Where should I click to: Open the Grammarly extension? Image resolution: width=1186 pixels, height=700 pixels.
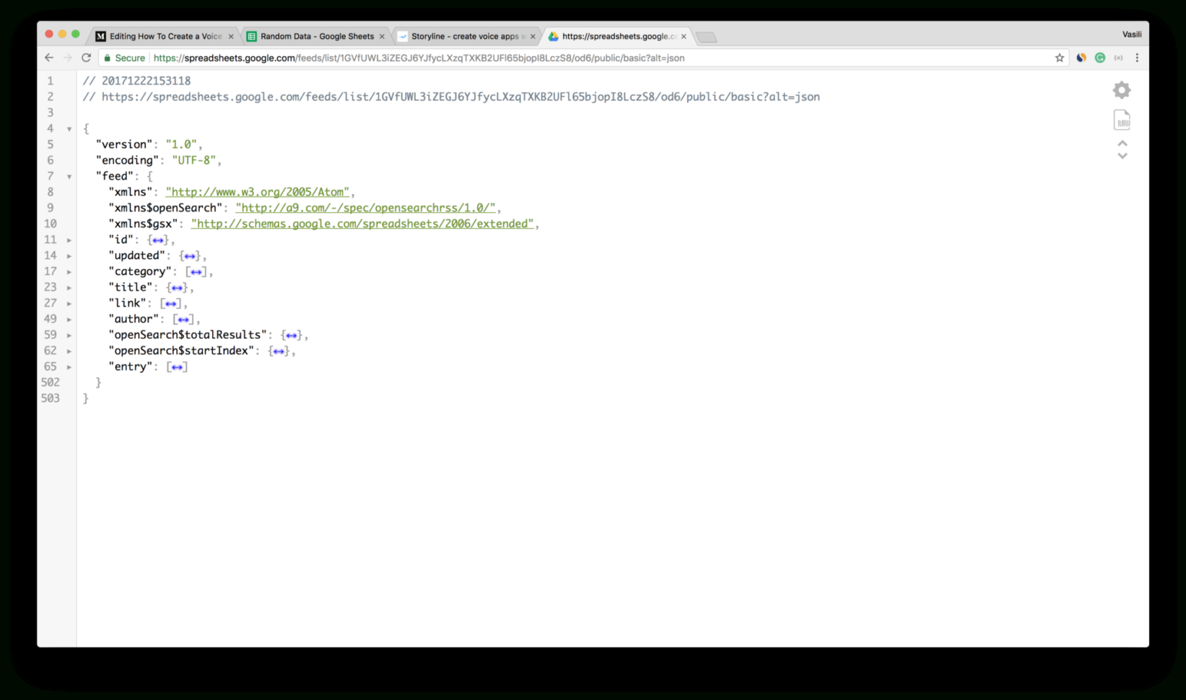1099,58
